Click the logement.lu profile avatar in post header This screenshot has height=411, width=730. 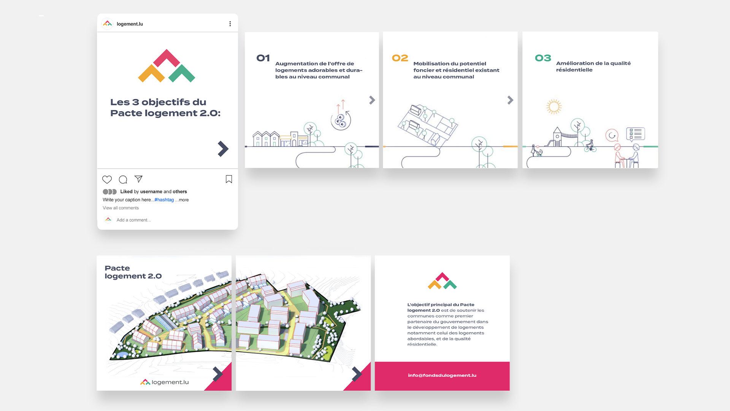coord(108,24)
